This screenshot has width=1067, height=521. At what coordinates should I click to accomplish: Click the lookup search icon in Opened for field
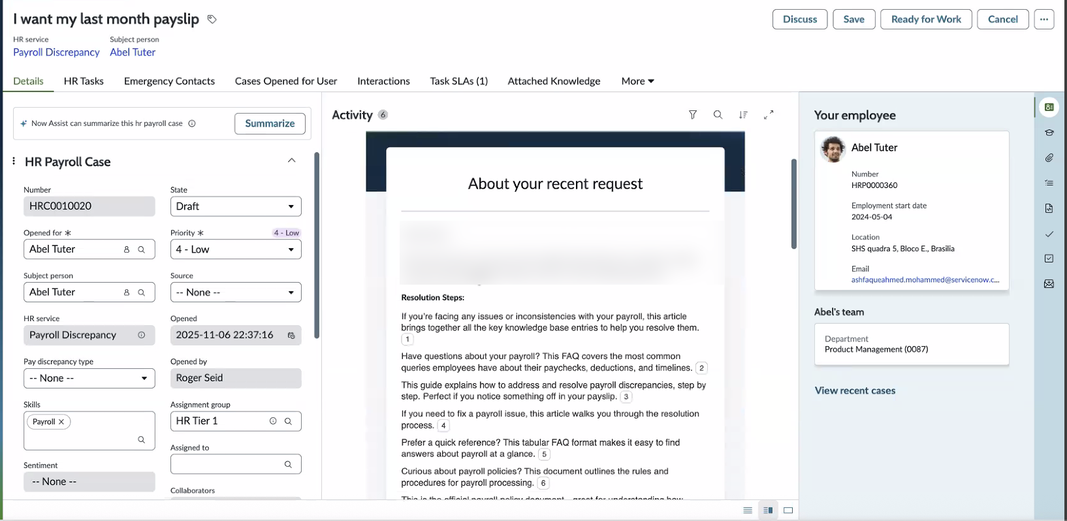point(141,249)
